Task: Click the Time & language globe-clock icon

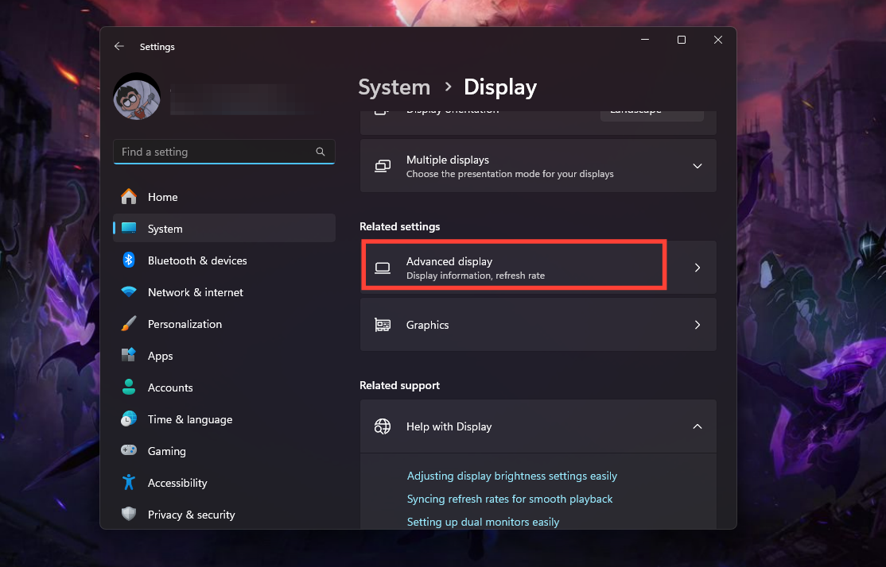Action: tap(129, 418)
